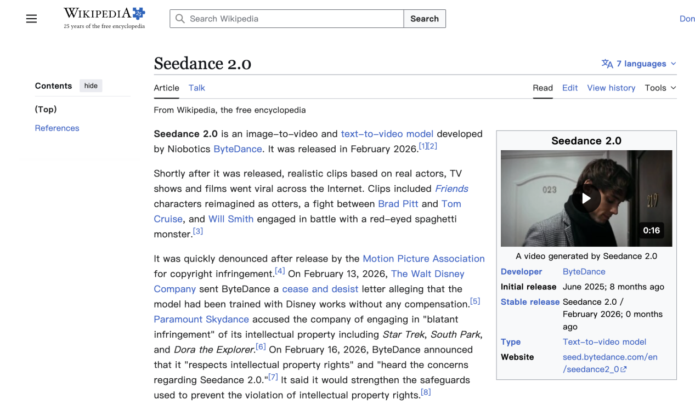Open the cease and desist link

click(320, 289)
